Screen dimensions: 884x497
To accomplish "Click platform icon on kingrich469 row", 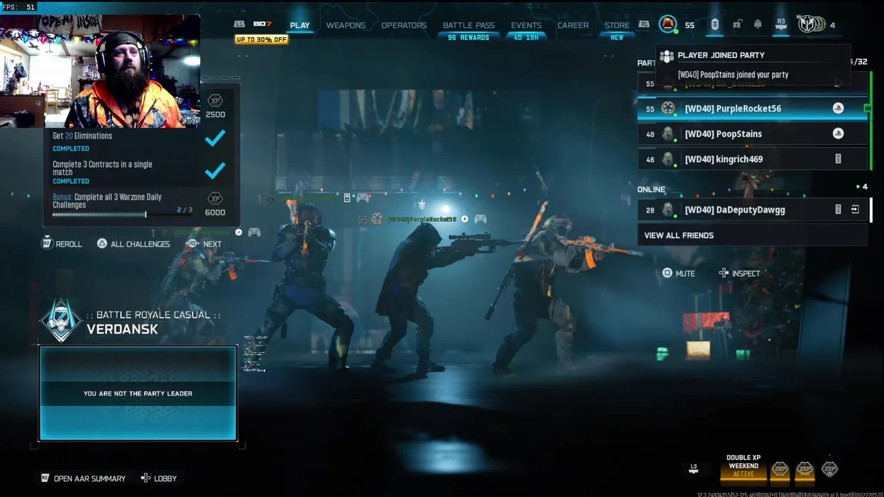I will coord(838,159).
